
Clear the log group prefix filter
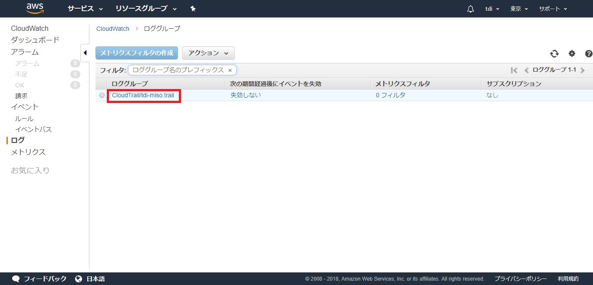(230, 70)
